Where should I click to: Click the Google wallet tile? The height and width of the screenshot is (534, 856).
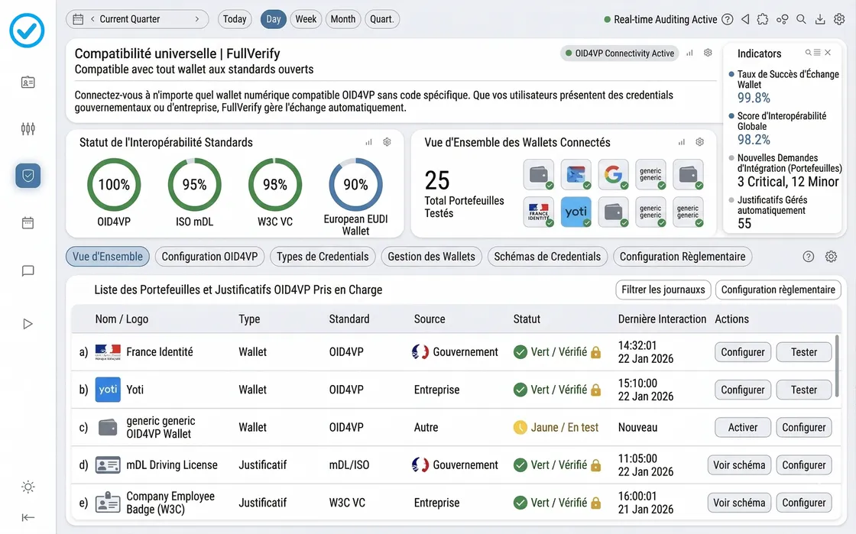[613, 174]
